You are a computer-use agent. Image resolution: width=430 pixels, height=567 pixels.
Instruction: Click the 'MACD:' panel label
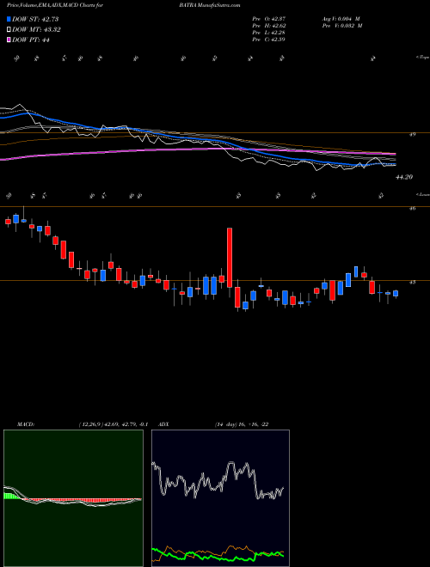[x=25, y=424]
